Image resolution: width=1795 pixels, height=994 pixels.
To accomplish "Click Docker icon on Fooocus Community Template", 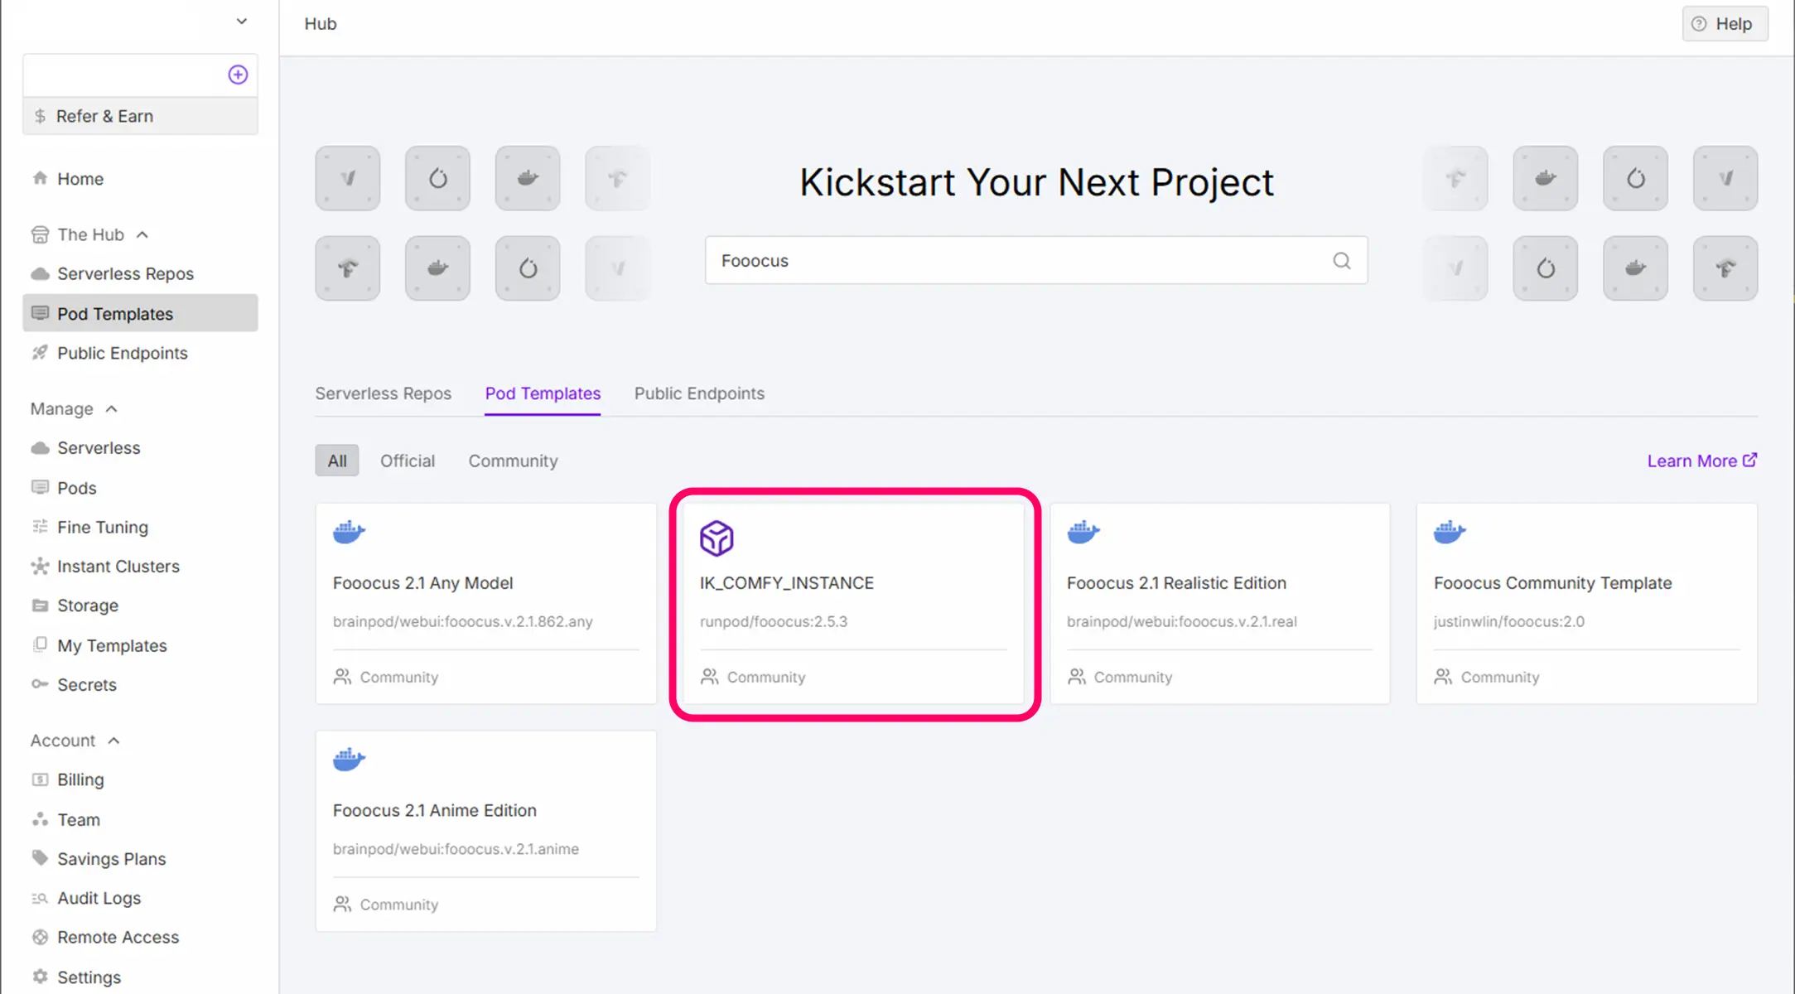I will (x=1450, y=531).
